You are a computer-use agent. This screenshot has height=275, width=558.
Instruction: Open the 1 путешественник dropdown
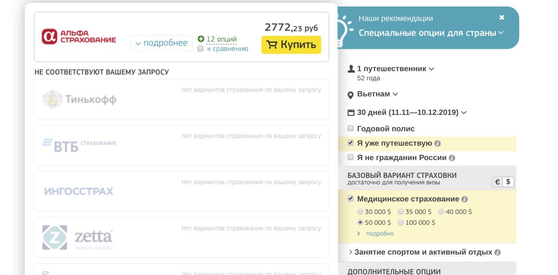[395, 69]
